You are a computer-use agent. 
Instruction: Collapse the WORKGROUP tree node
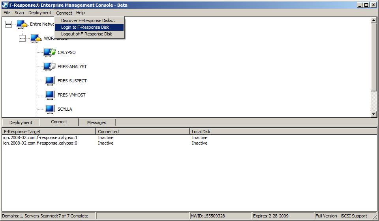pyautogui.click(x=22, y=38)
